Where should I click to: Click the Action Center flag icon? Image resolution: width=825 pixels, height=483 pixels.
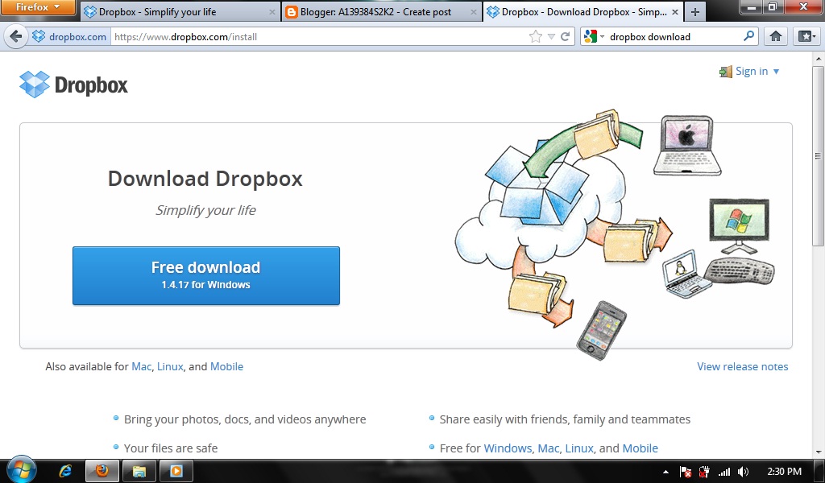coord(685,472)
